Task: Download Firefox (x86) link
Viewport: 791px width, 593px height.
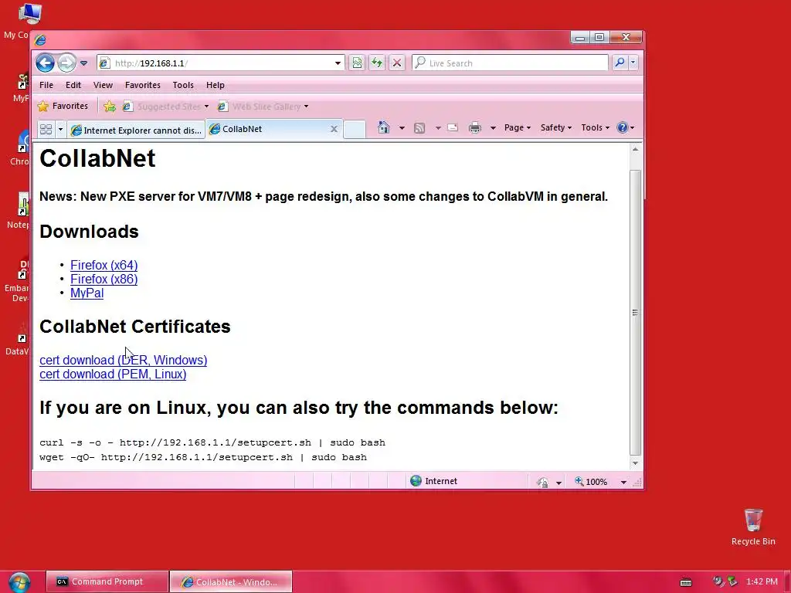Action: (x=104, y=280)
